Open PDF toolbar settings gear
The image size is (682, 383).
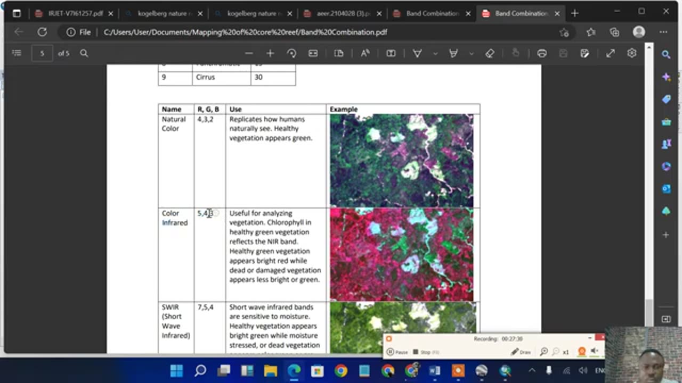pyautogui.click(x=631, y=53)
